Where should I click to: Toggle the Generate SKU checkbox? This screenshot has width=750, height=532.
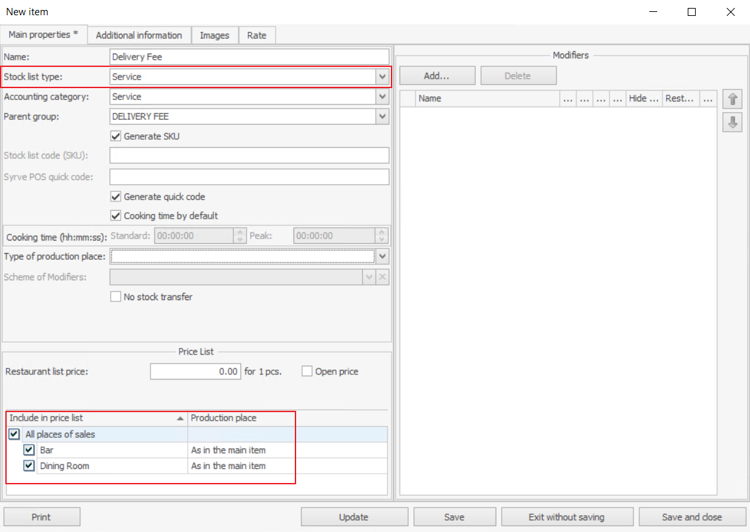[x=117, y=136]
